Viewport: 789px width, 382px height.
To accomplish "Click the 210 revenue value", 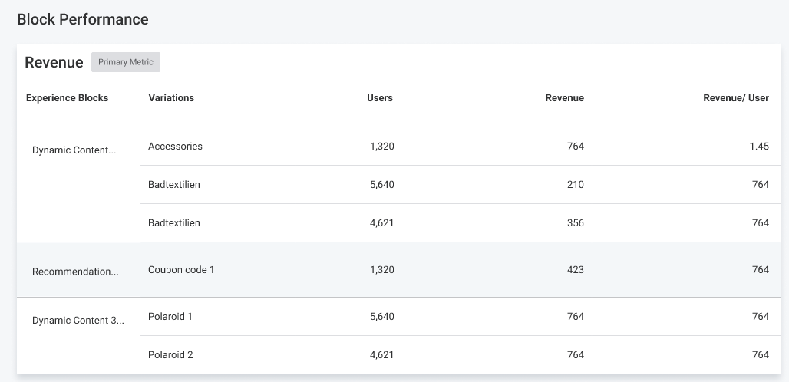I will 575,184.
